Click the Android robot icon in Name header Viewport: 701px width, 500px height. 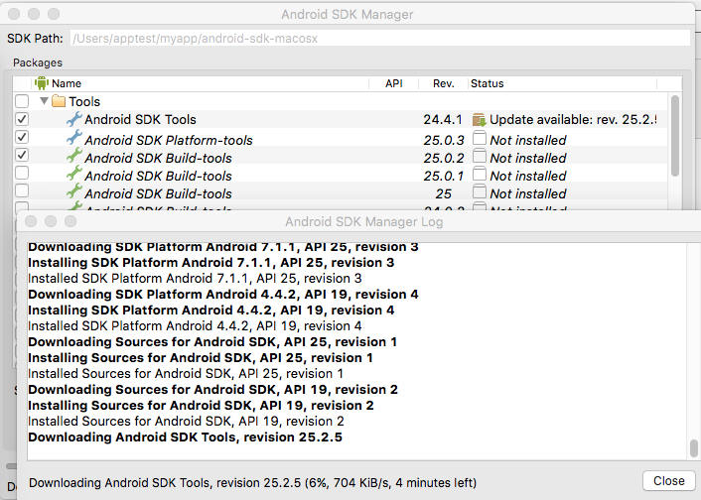pos(42,83)
